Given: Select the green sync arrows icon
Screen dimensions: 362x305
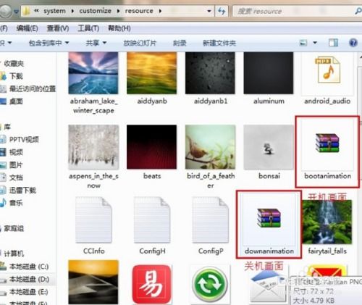Looking at the screenshot, I should [210, 284].
